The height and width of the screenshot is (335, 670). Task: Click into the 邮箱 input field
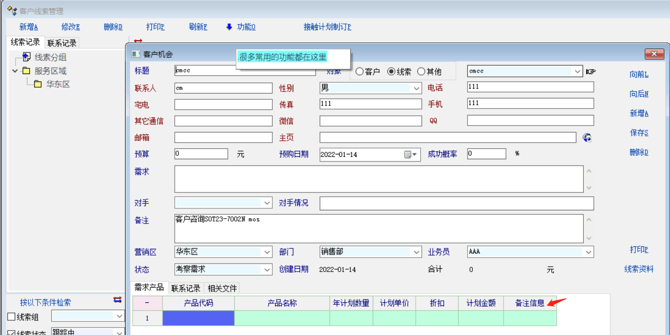coord(223,138)
